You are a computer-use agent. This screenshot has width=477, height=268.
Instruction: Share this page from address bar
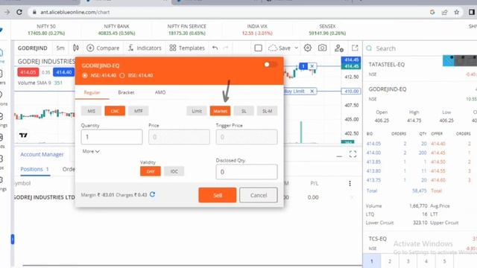point(444,12)
